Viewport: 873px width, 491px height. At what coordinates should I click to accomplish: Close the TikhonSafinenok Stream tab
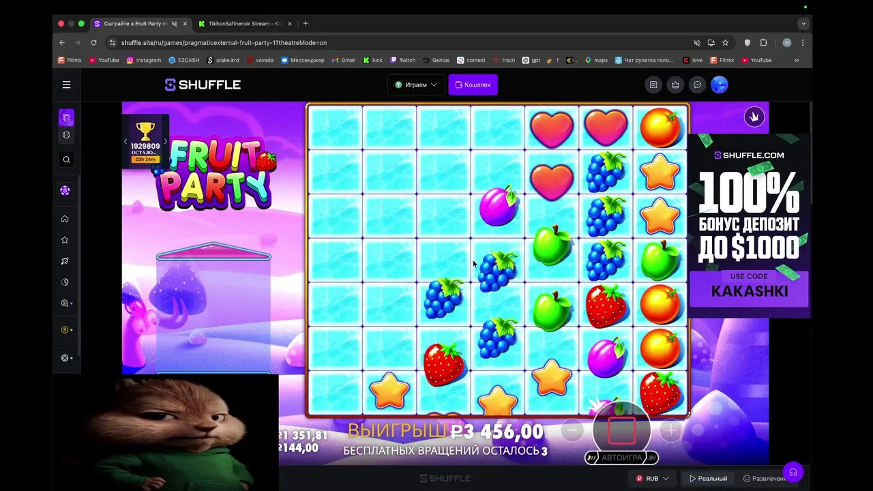pyautogui.click(x=290, y=23)
